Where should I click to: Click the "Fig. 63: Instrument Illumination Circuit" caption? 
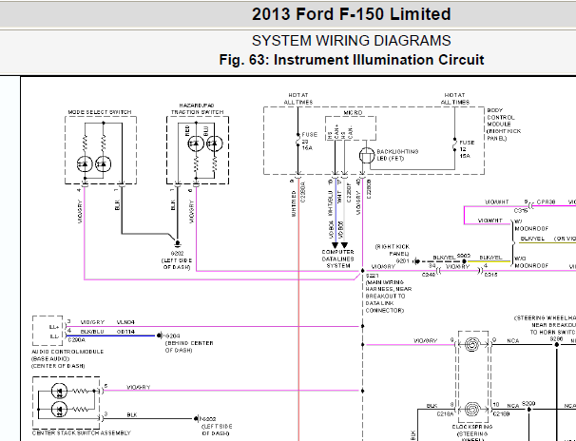click(352, 60)
